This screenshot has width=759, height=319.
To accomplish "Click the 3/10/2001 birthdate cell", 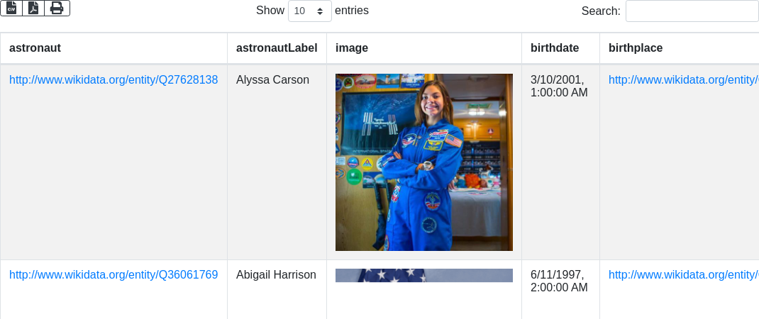I will [559, 86].
